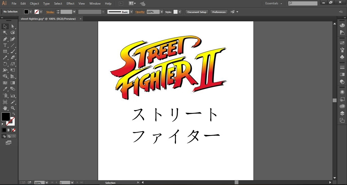The width and height of the screenshot is (347, 185).
Task: Select the Scale tool
Action: pyautogui.click(x=13, y=64)
